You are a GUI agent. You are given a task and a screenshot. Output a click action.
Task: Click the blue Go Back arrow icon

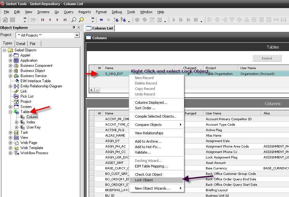click(102, 20)
